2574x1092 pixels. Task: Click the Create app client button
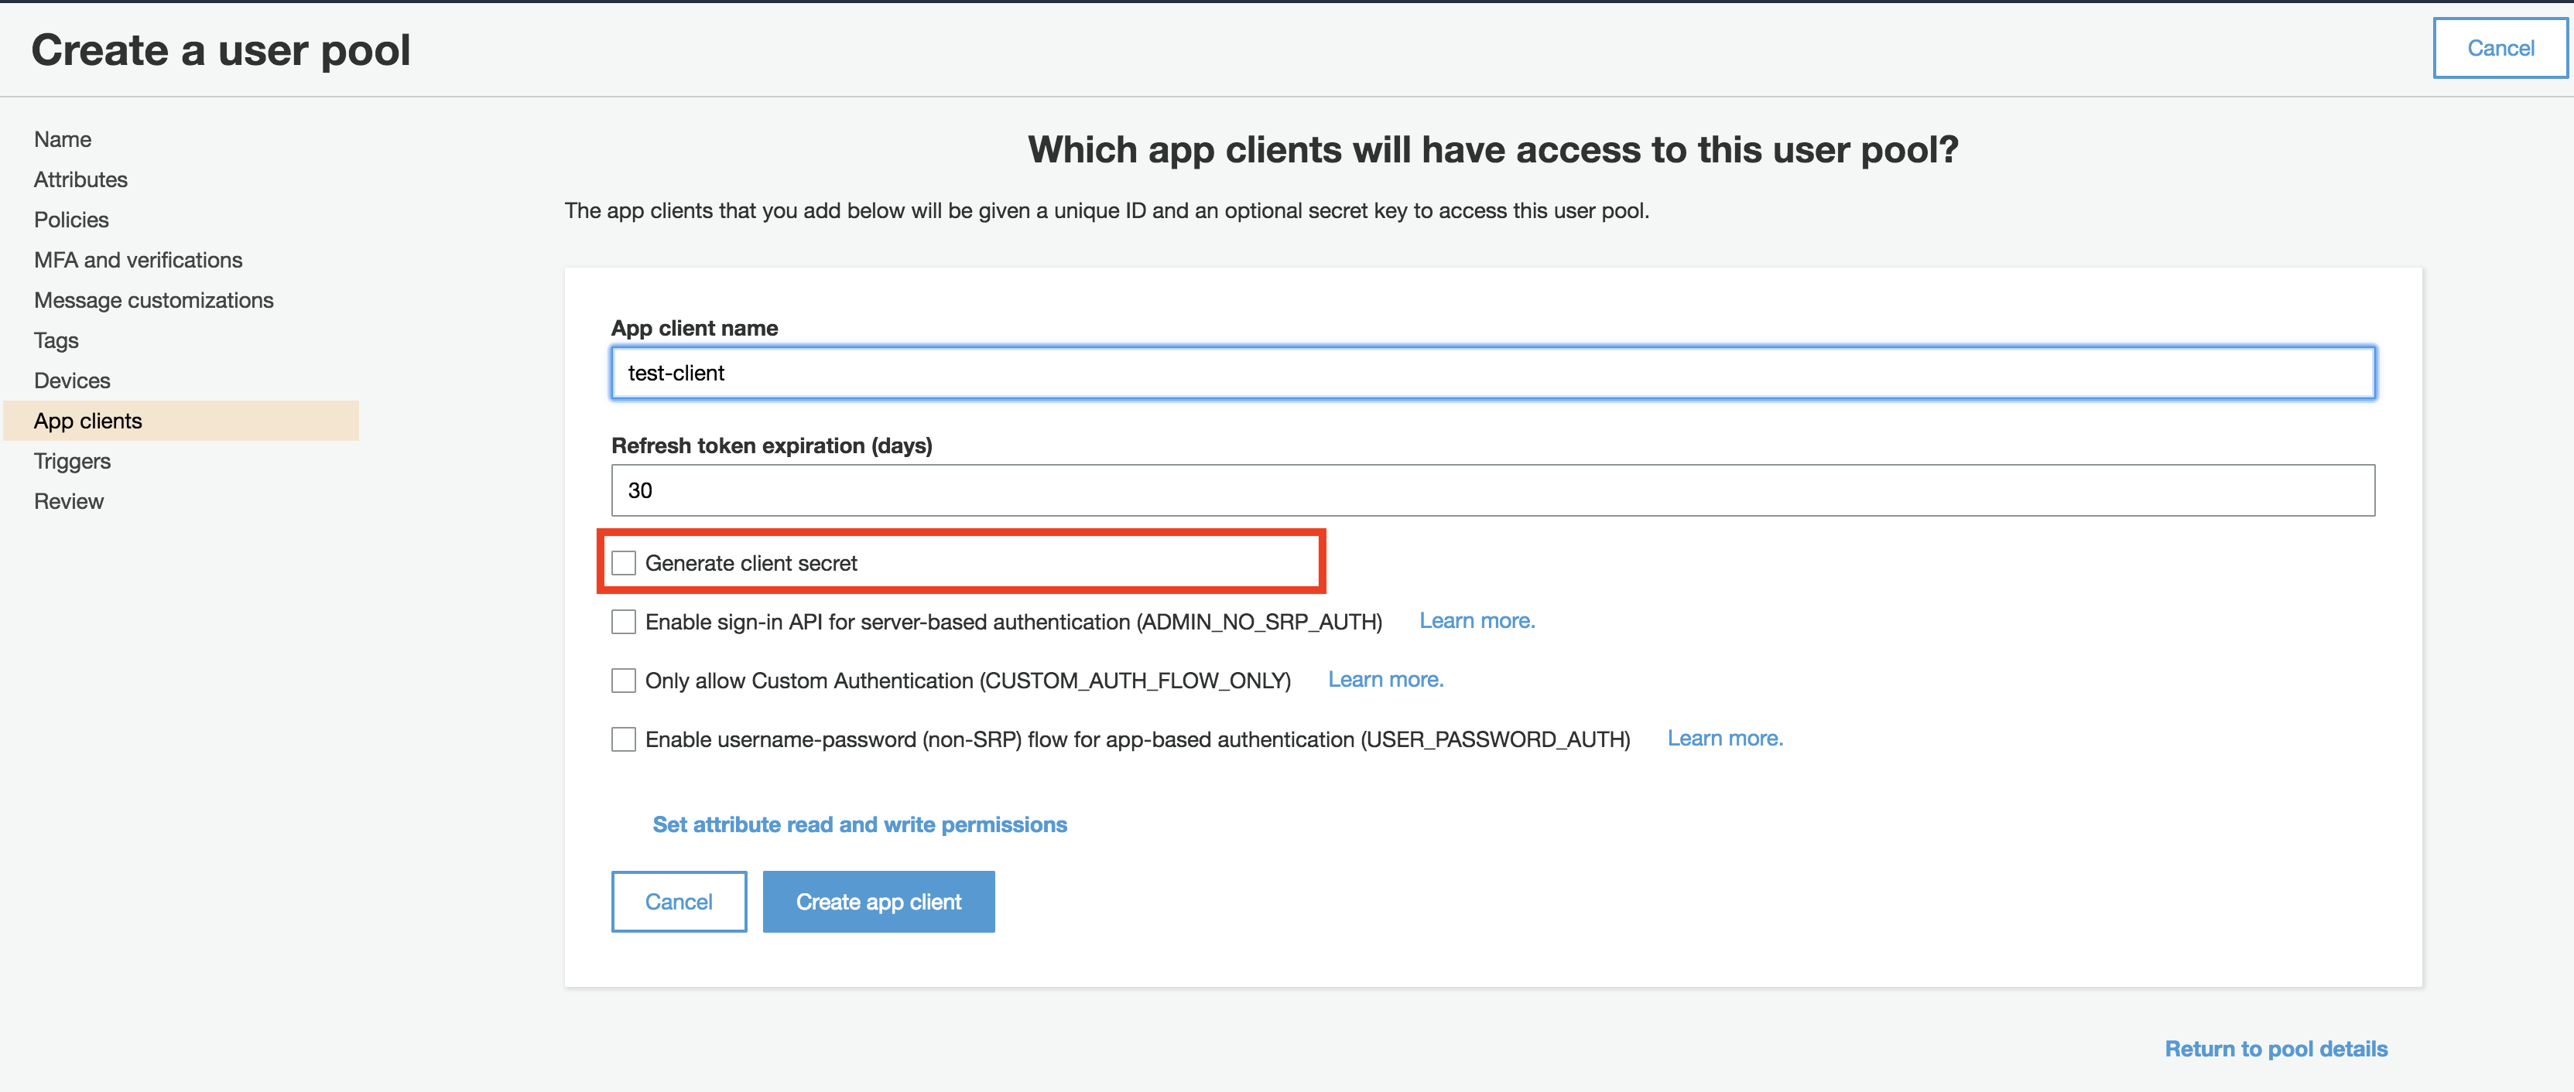[x=878, y=900]
